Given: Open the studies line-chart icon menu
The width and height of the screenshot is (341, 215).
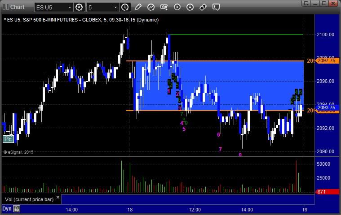Looking at the screenshot, I should [151, 7].
